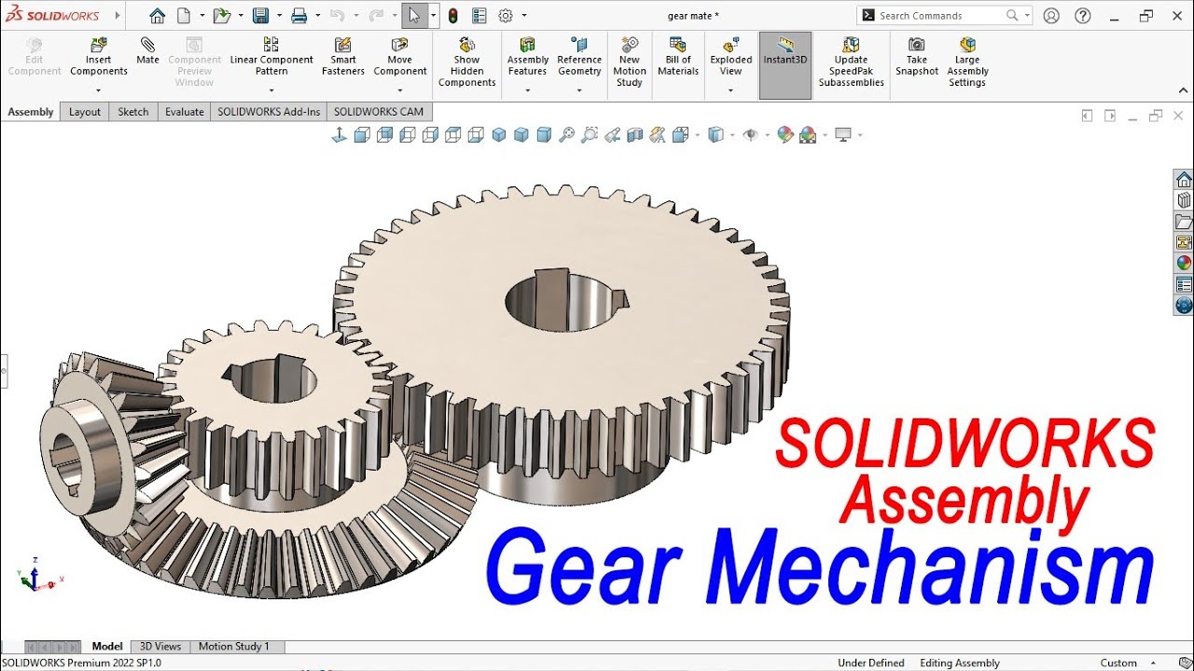The height and width of the screenshot is (671, 1194).
Task: Open Bill of Materials
Action: point(678,58)
